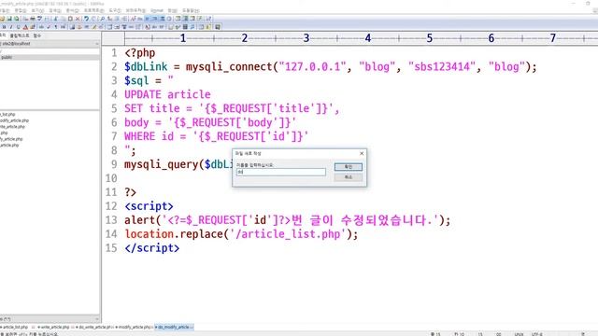Click the Italic I formatting icon
This screenshot has height=336, width=598.
11,27
